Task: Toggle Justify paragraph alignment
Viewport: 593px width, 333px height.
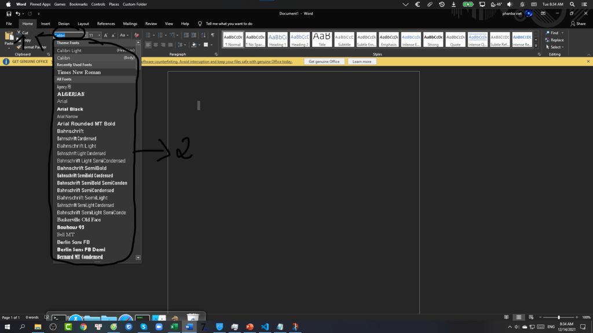Action: (x=170, y=45)
